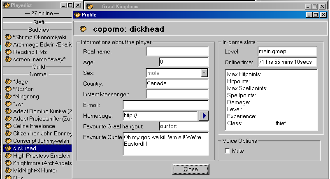This screenshot has height=179, width=330.
Task: Click the Homepage field showing http://
Action: click(x=160, y=116)
